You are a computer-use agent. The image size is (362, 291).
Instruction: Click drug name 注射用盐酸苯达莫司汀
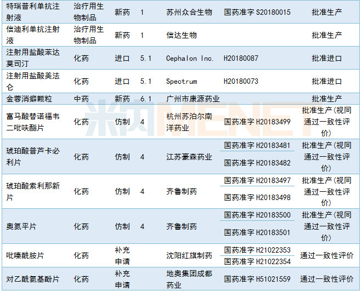point(33,58)
